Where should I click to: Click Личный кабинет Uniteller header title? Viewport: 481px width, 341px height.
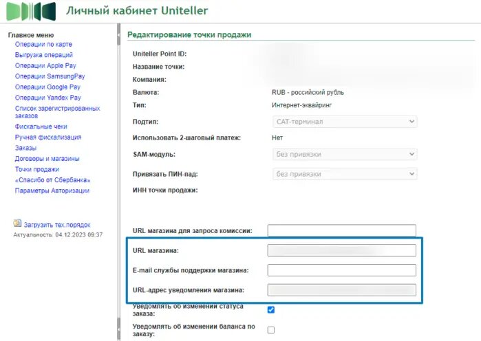tap(137, 11)
